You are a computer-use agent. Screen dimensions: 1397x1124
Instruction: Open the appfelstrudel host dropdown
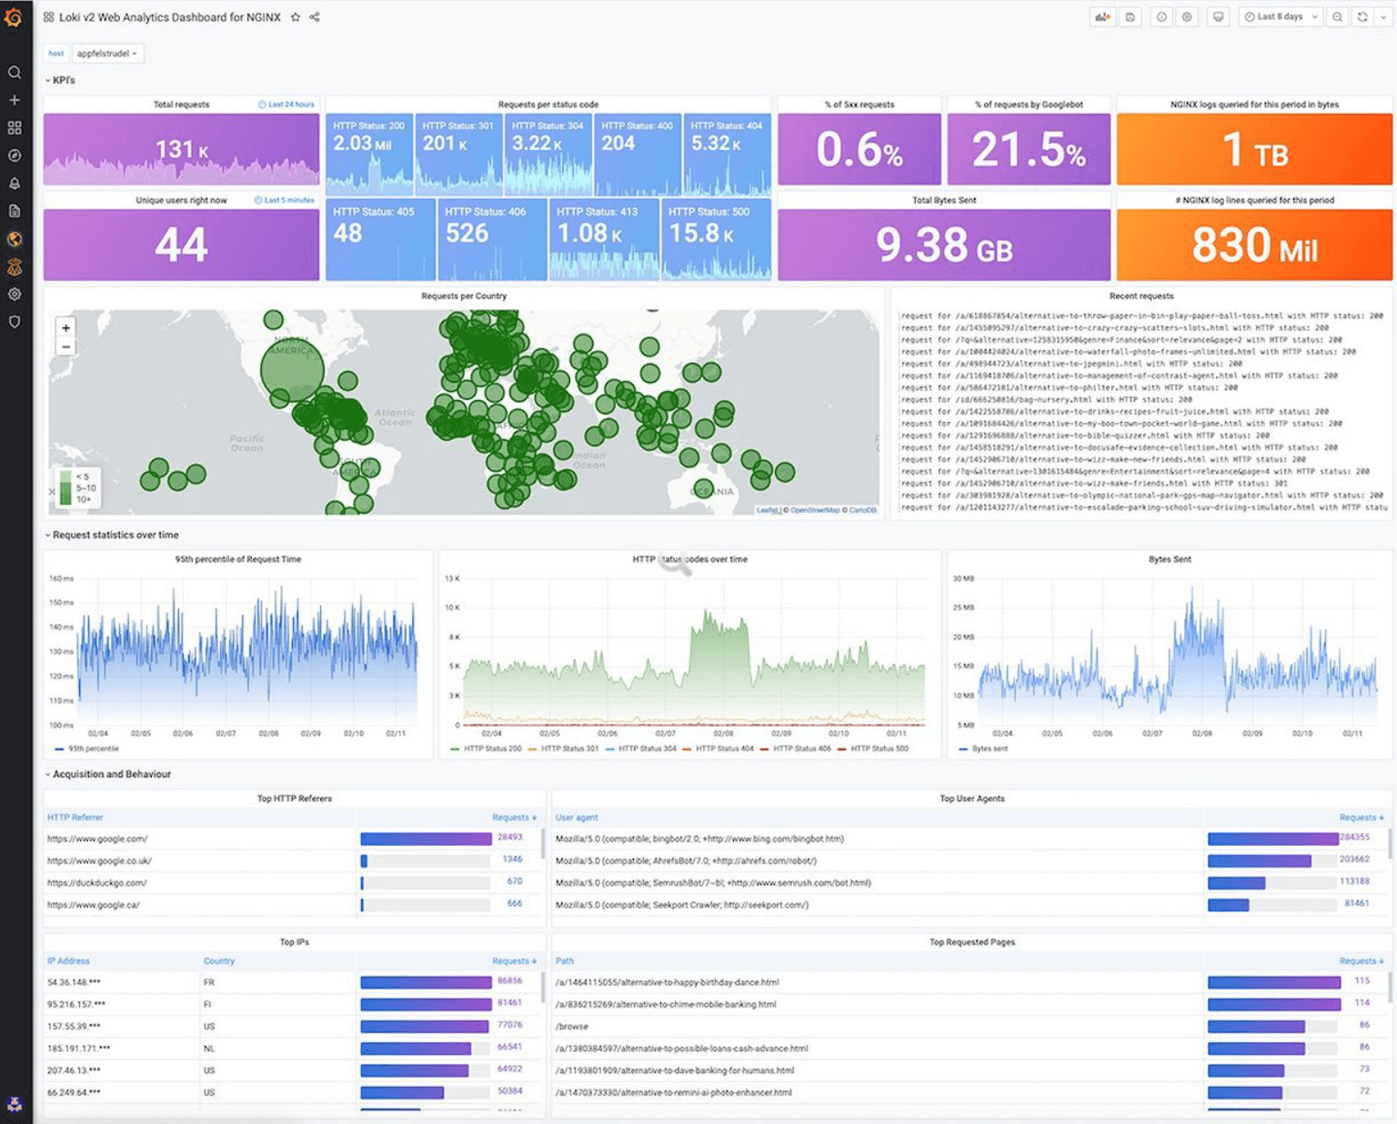[107, 54]
